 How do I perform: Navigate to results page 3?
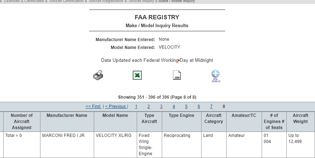point(161,107)
